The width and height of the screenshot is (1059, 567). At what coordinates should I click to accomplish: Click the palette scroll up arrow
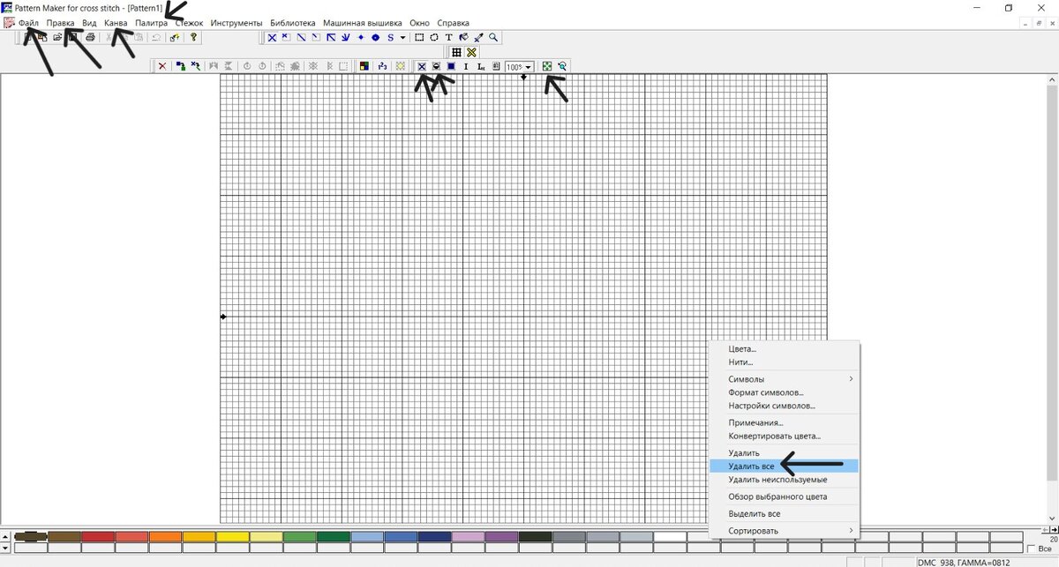[7, 536]
